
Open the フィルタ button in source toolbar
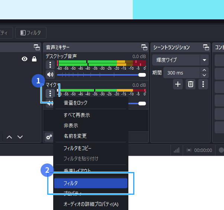31,33
